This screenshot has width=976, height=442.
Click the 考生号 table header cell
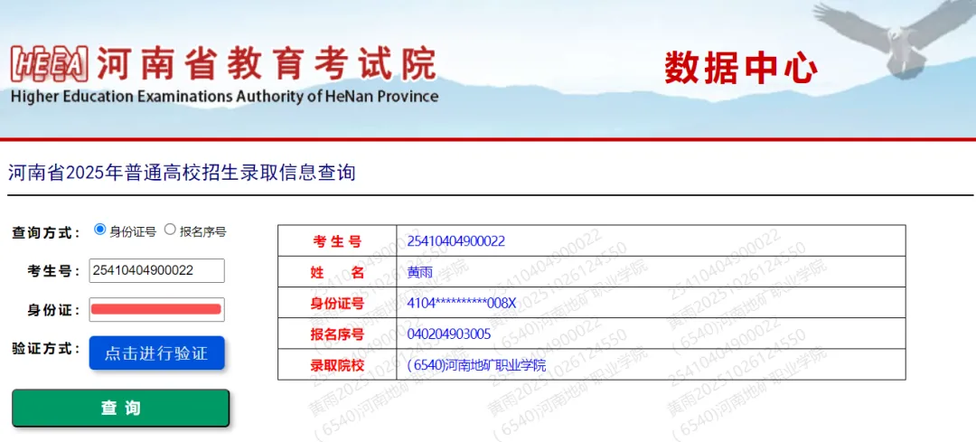pyautogui.click(x=337, y=241)
